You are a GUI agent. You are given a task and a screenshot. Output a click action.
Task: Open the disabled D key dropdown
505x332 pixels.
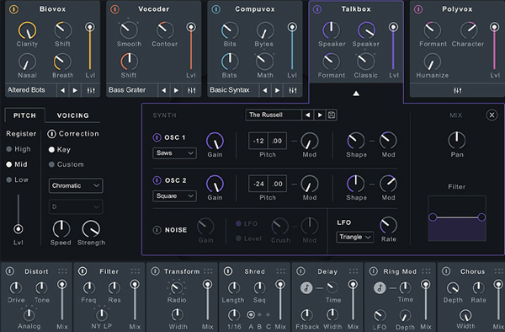76,206
